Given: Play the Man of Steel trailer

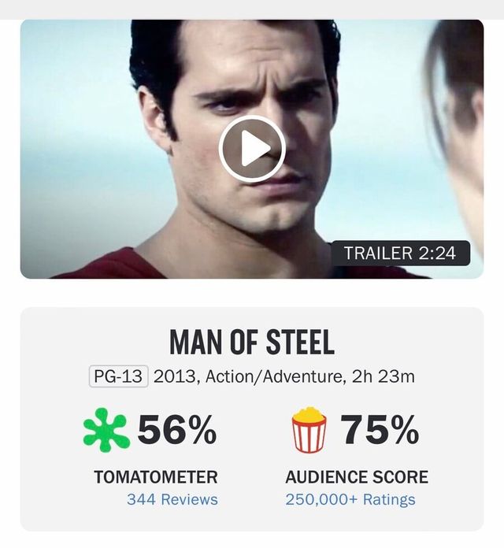Looking at the screenshot, I should (x=251, y=149).
